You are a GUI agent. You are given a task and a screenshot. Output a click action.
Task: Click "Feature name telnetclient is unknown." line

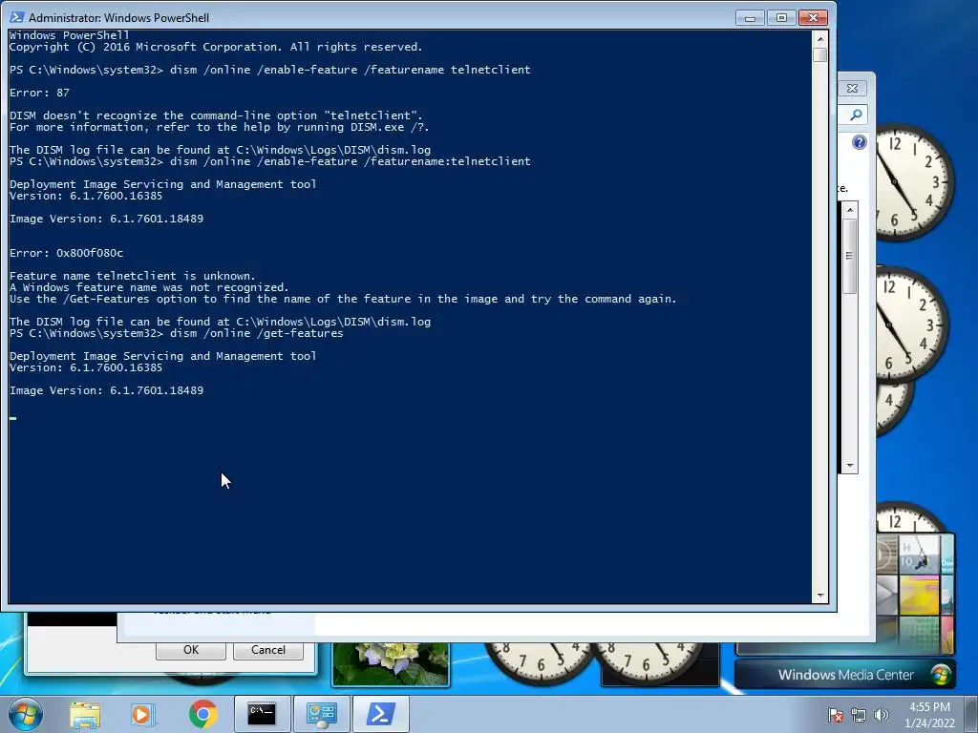132,276
